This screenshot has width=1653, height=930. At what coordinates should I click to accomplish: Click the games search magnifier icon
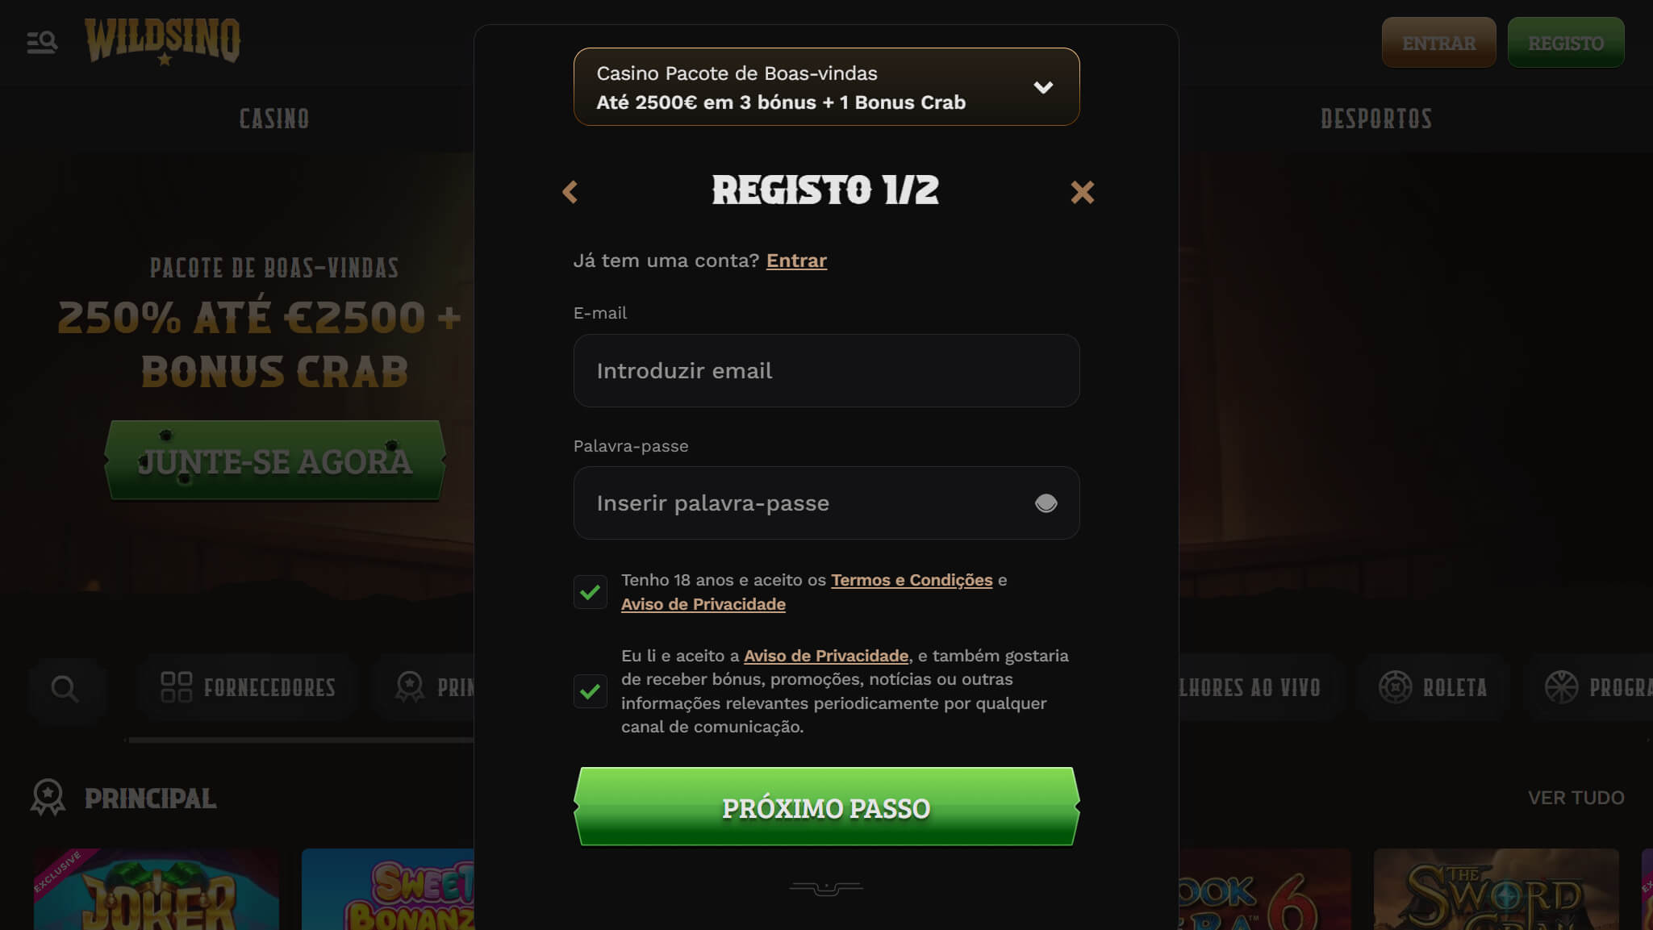click(65, 689)
